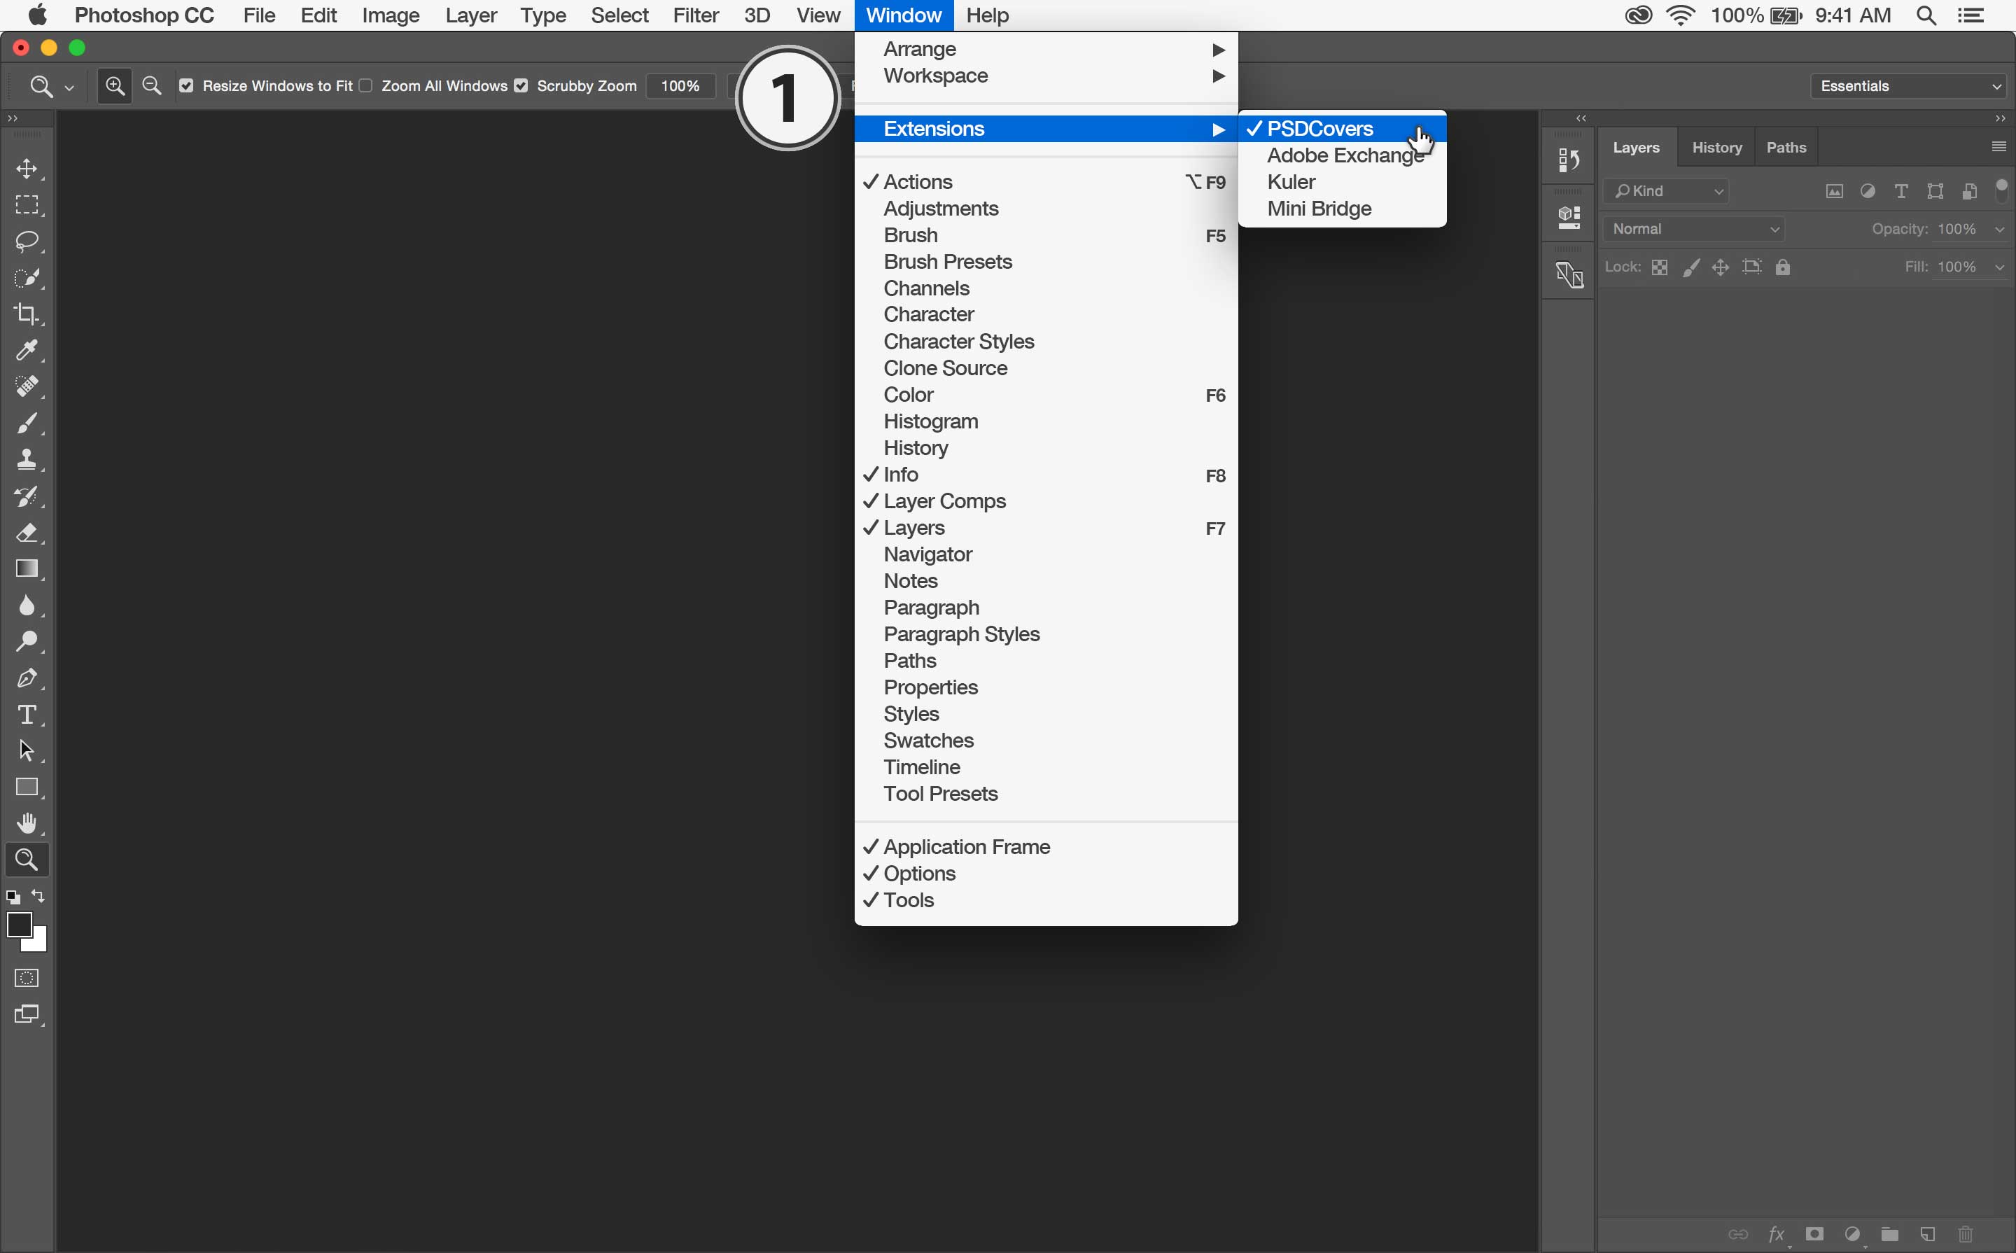
Task: Swap foreground and background colors
Action: (38, 896)
